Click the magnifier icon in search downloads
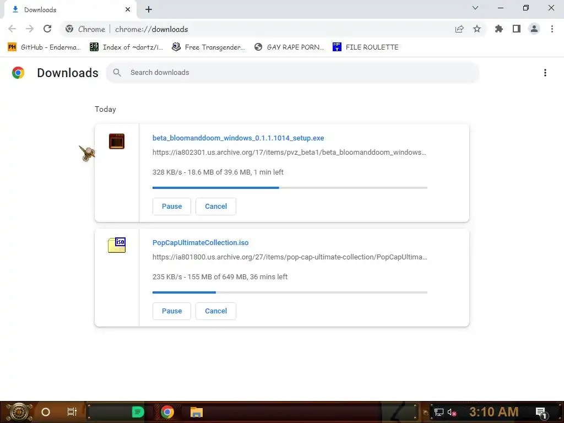 117,73
